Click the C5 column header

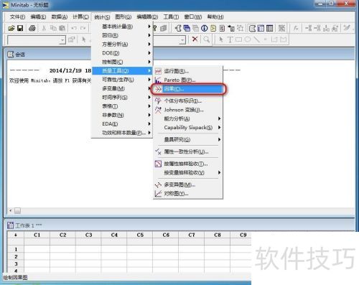(140, 235)
